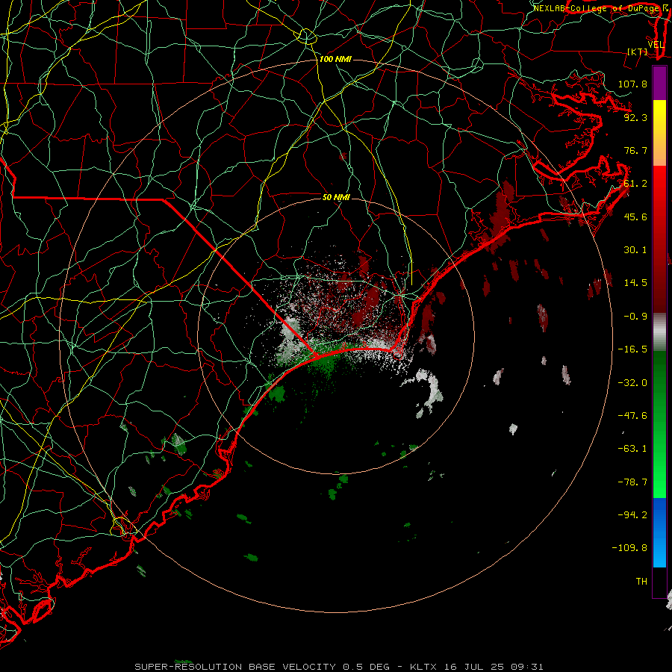Select the 76.7 velocity scale value
The height and width of the screenshot is (672, 672).
coord(635,150)
